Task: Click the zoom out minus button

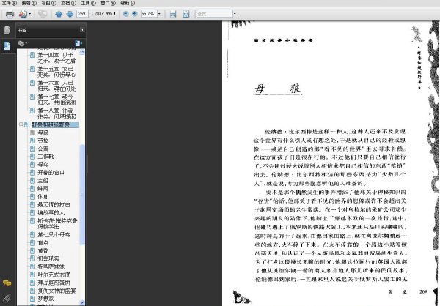Action: (x=125, y=13)
